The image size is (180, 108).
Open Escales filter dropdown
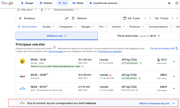[x=48, y=27]
